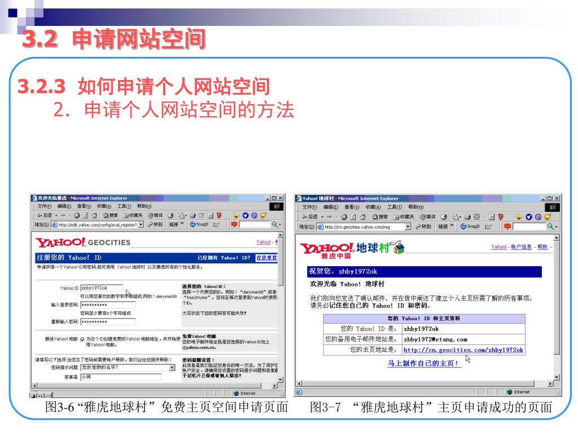Click 输入登录密码 password field
This screenshot has width=578, height=433.
(108, 305)
